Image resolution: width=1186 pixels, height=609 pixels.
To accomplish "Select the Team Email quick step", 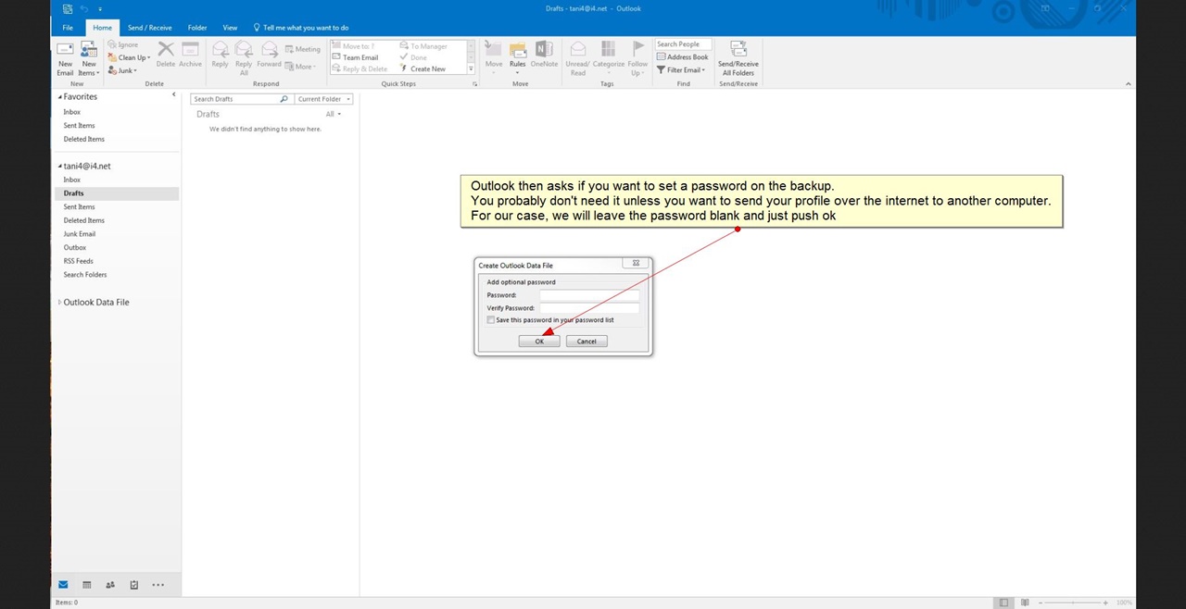I will (x=357, y=57).
